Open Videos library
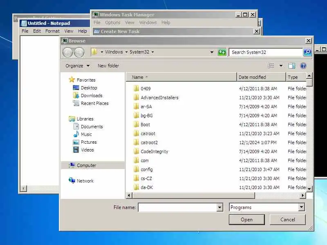The width and height of the screenshot is (327, 245). (87, 150)
